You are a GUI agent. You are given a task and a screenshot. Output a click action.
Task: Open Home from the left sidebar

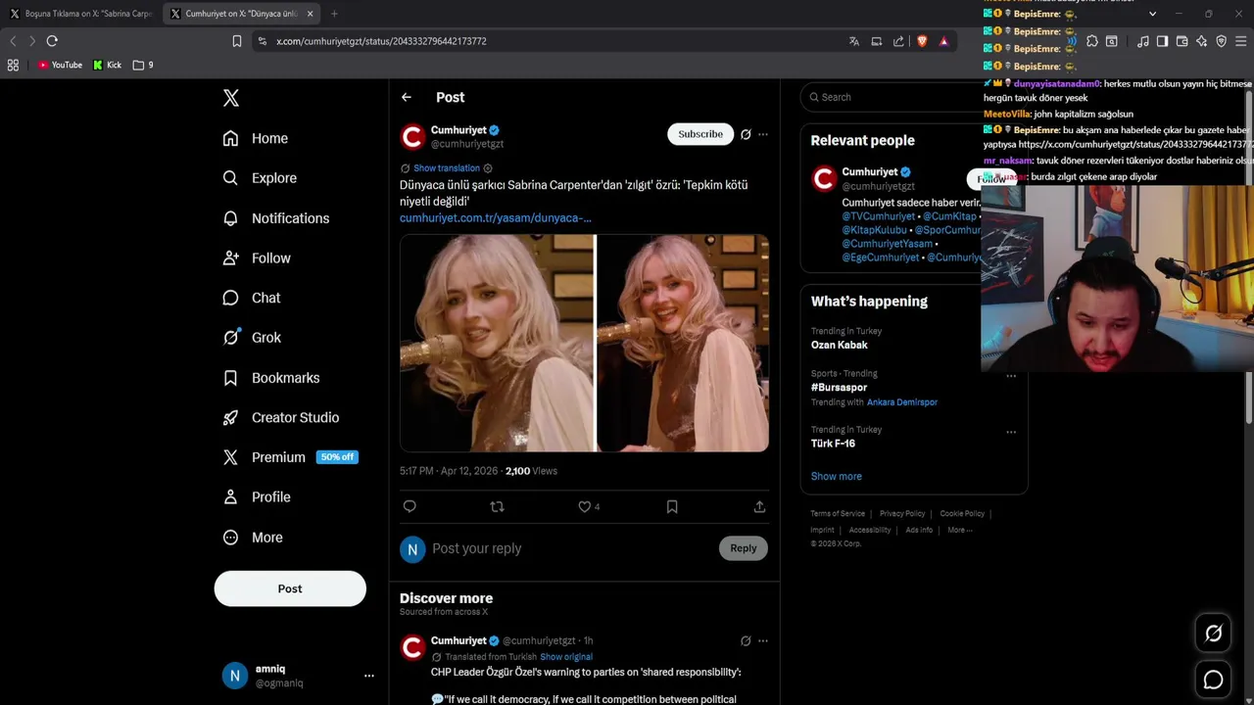256,138
